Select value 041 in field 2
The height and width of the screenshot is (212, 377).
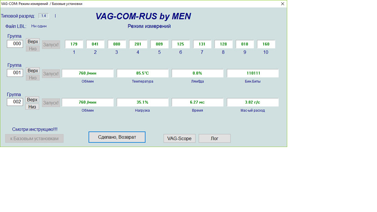click(x=95, y=44)
